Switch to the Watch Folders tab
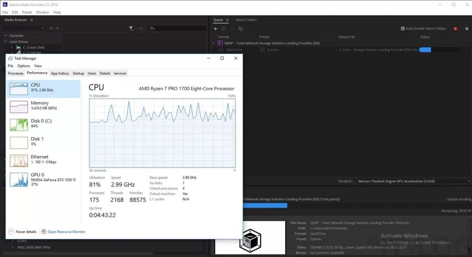 [246, 20]
